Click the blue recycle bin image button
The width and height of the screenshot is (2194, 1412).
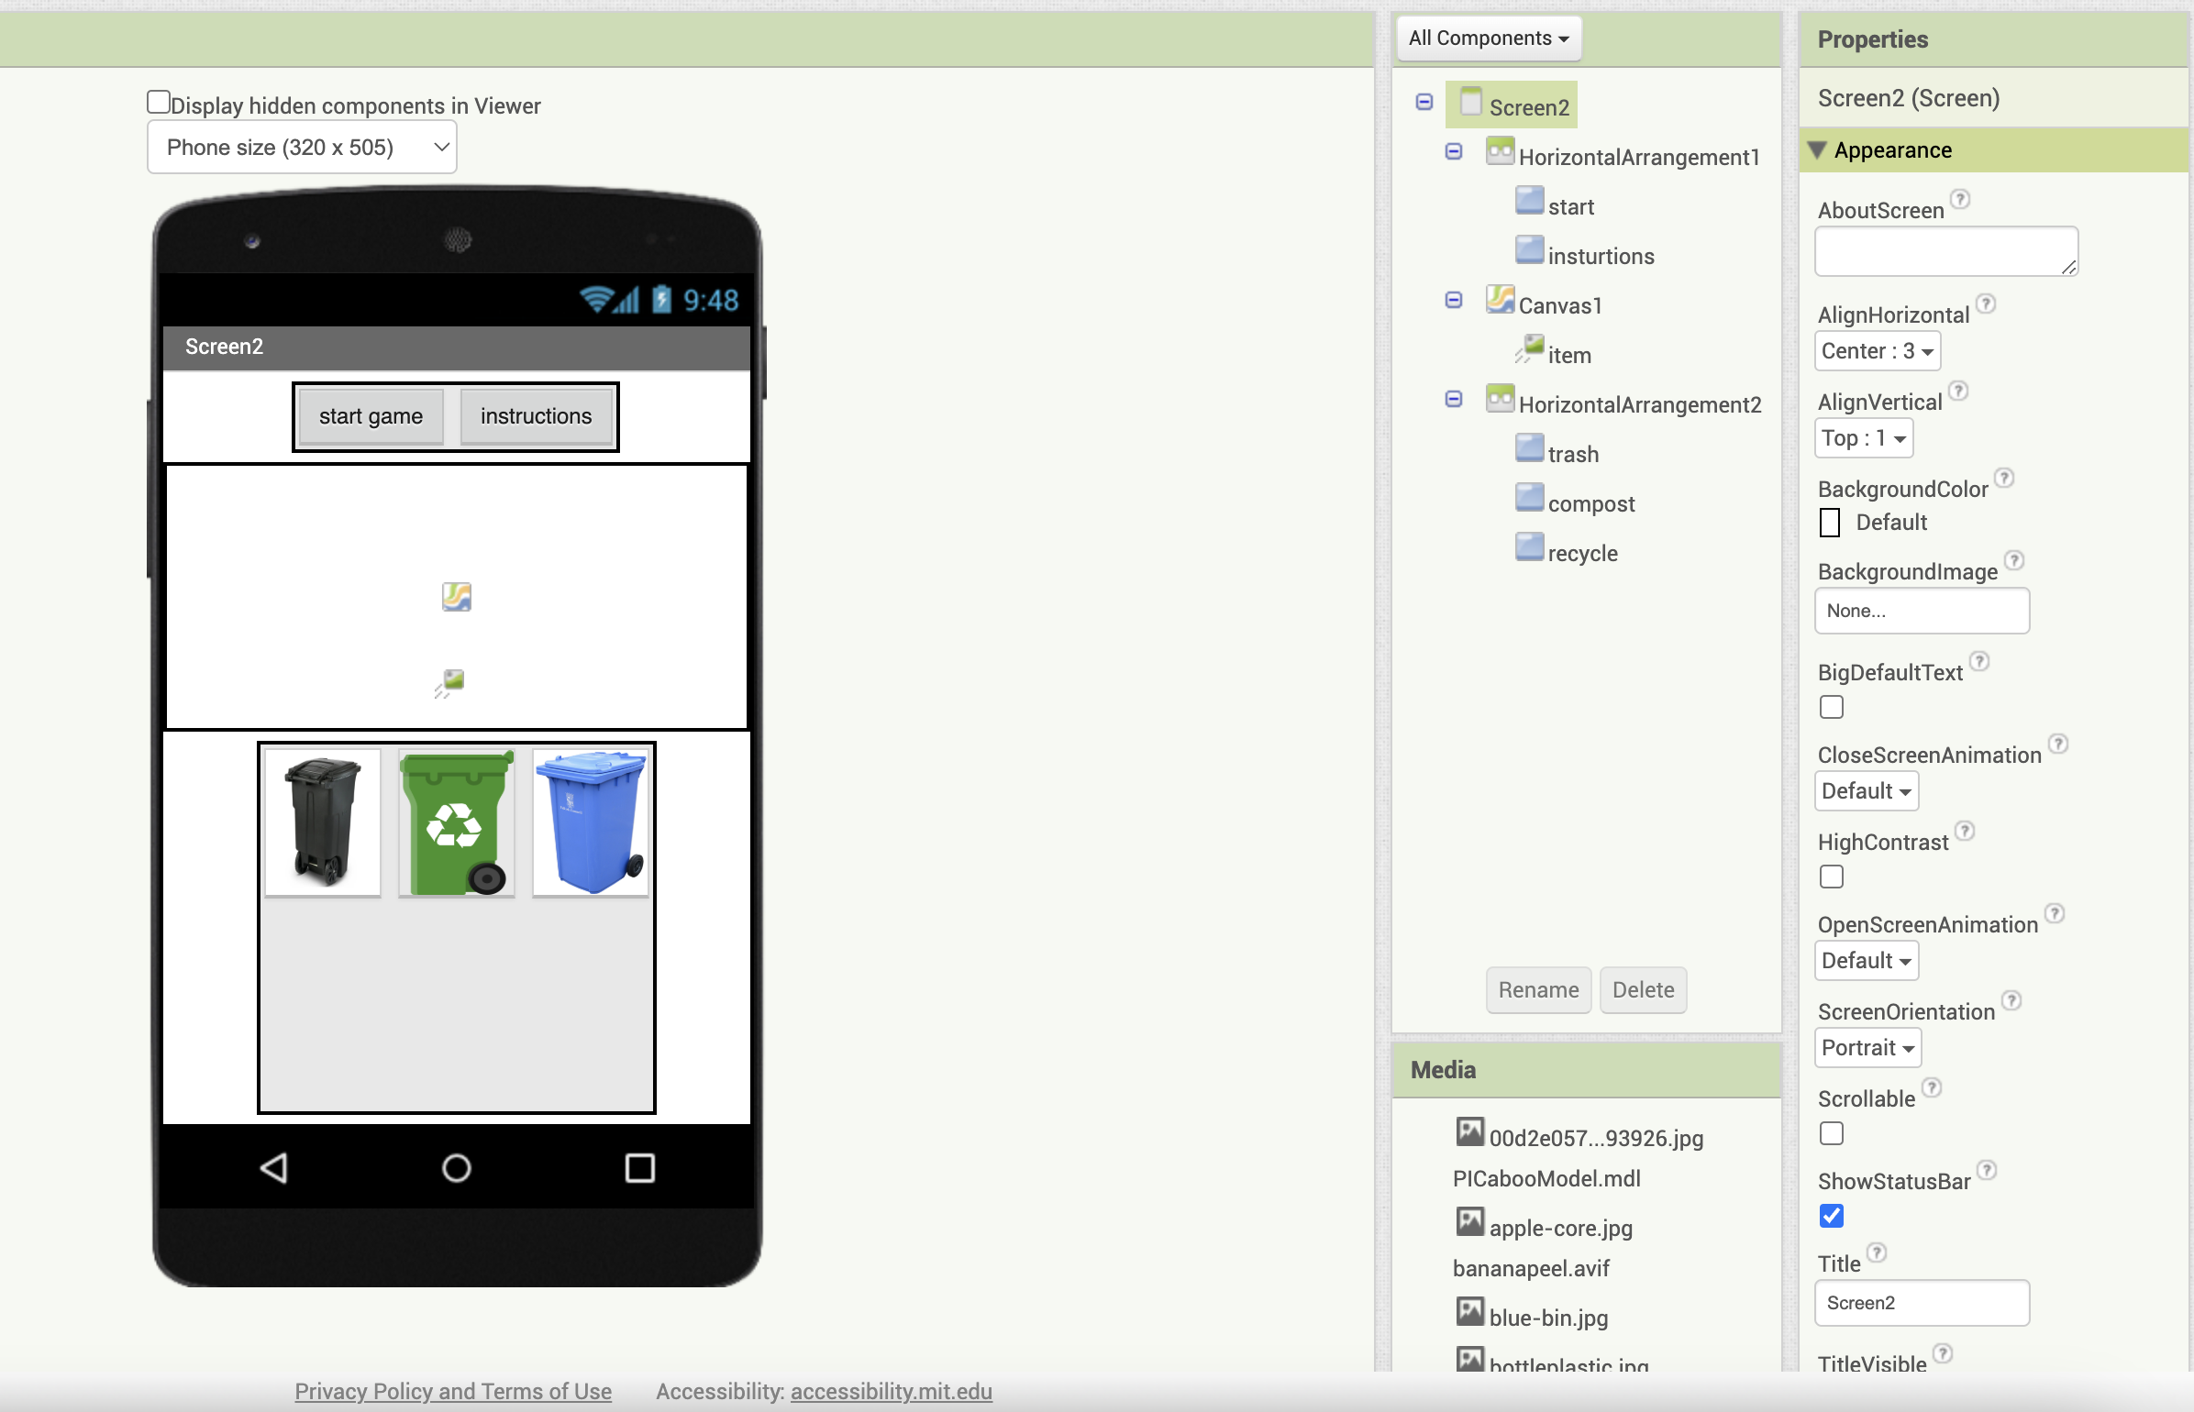click(590, 822)
